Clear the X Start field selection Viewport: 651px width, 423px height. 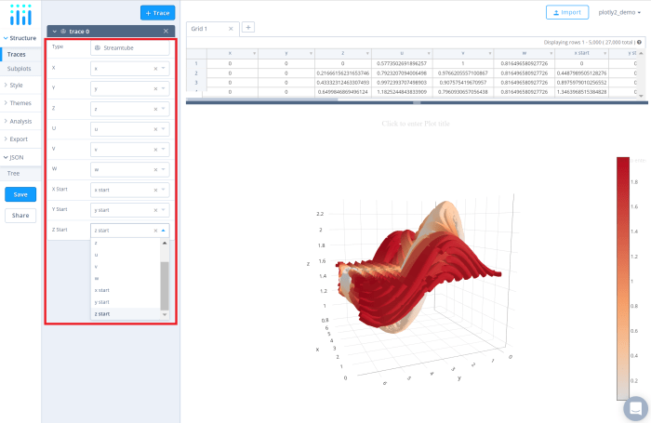click(155, 190)
